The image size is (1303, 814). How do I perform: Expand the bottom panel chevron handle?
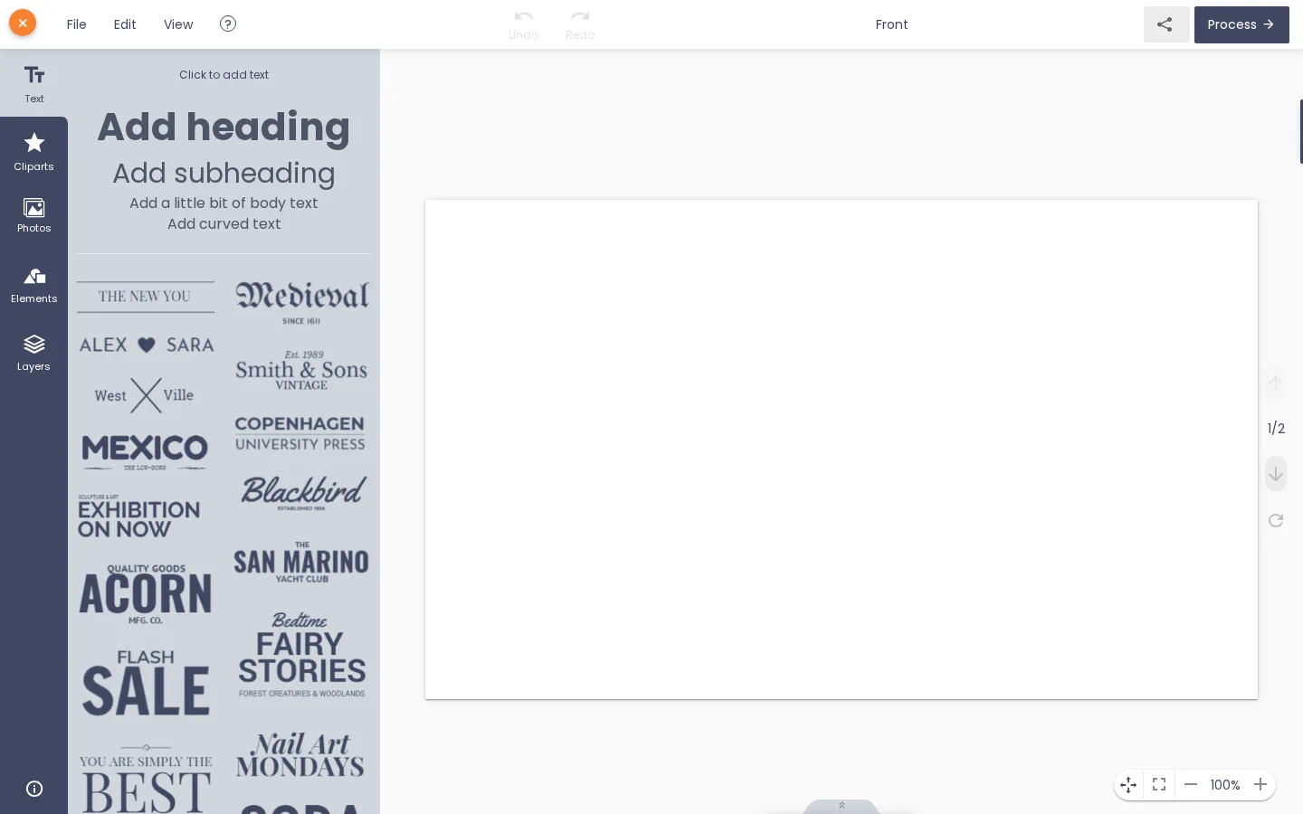[x=842, y=806]
